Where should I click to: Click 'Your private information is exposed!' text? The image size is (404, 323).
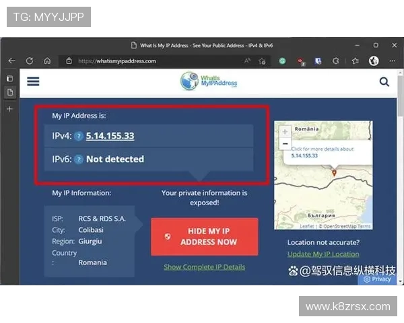[x=205, y=198]
